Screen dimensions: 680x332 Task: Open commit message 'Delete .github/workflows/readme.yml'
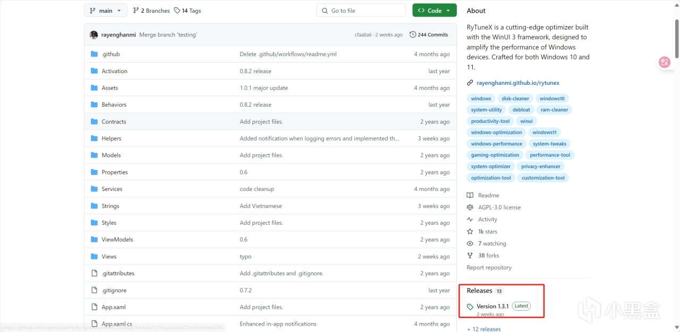click(288, 54)
